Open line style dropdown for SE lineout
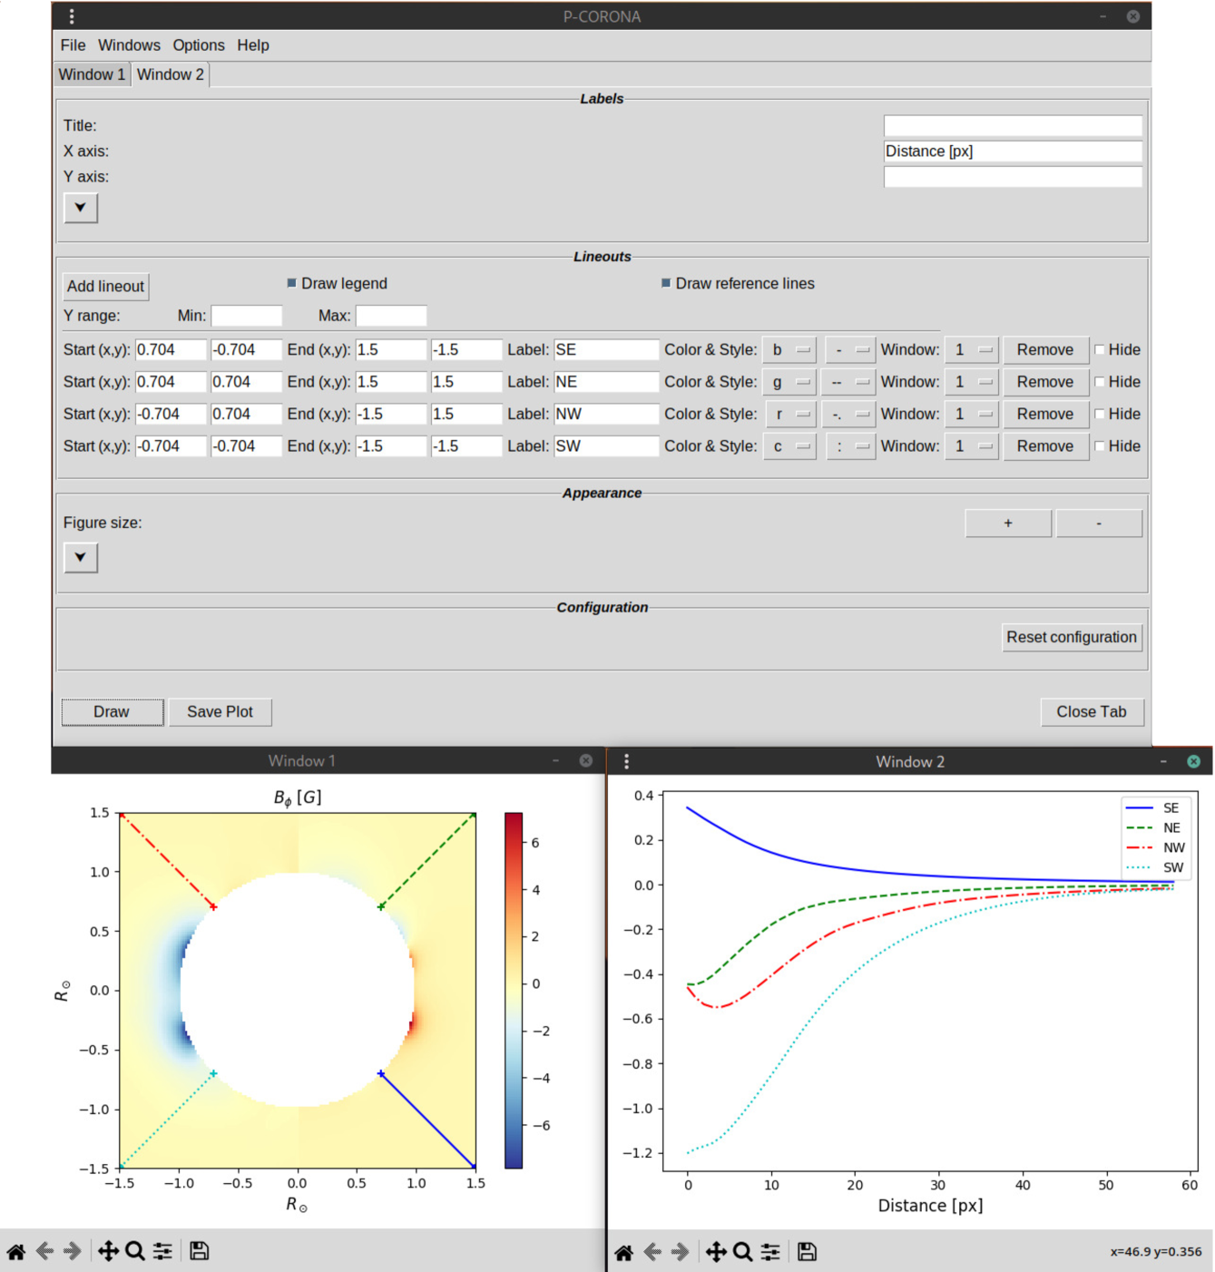The image size is (1215, 1272). pyautogui.click(x=850, y=350)
